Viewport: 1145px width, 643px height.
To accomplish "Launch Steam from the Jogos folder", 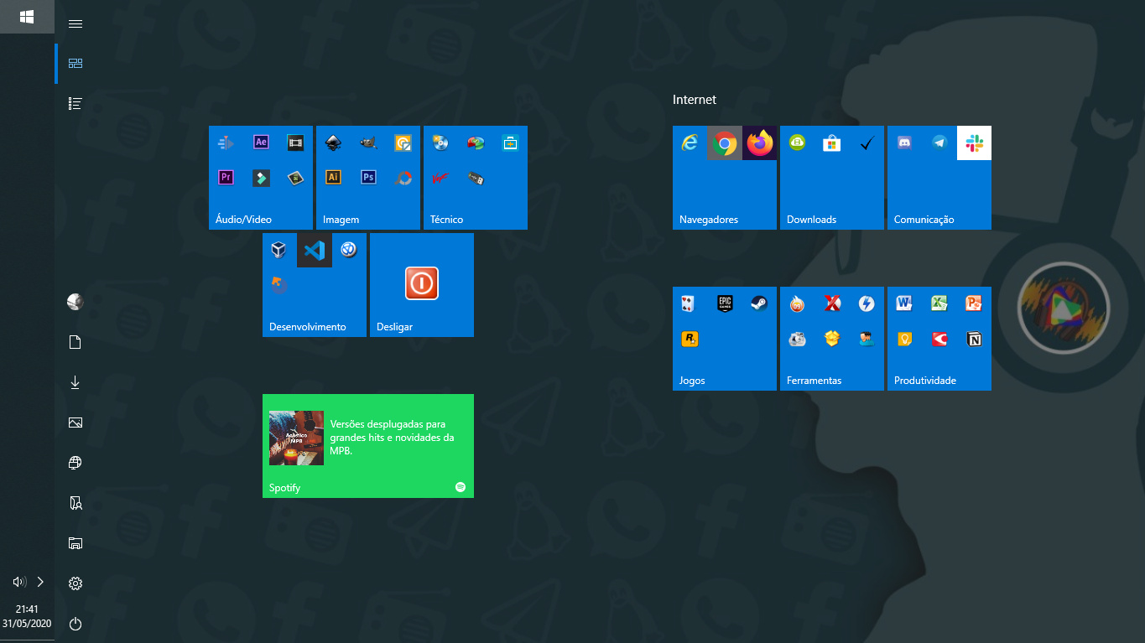I will [x=759, y=303].
